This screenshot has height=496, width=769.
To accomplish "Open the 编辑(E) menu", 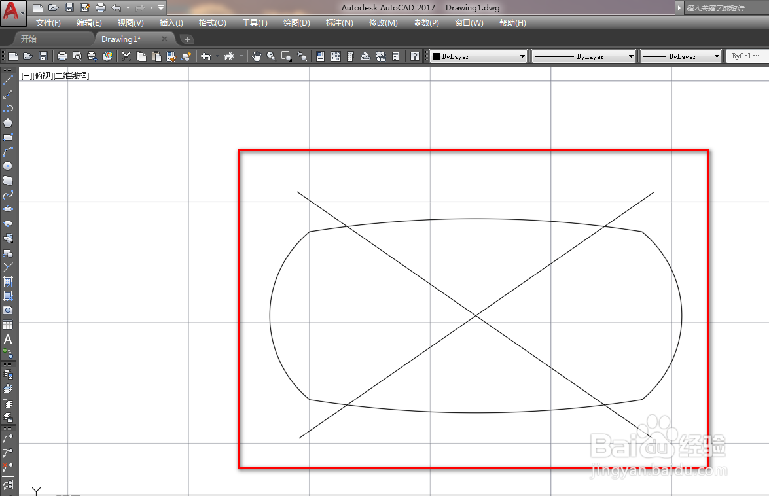I will coord(89,22).
